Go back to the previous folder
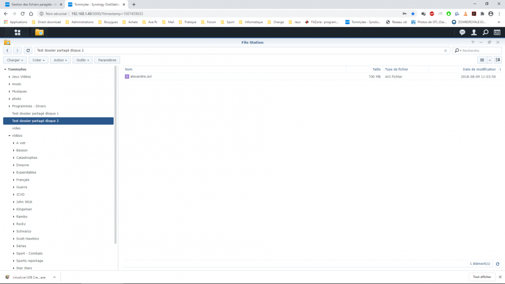Screen dimensions: 505x284 (8, 50)
